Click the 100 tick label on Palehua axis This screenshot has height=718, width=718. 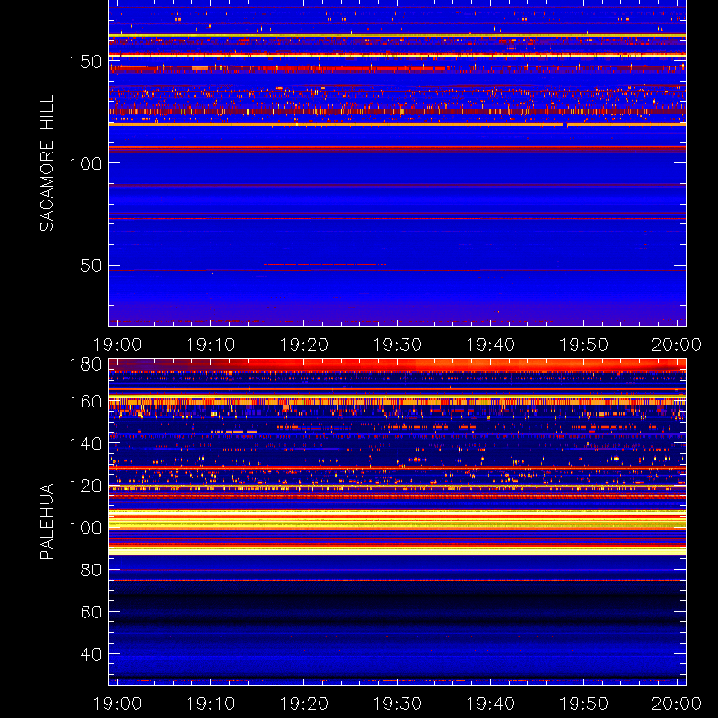[85, 528]
